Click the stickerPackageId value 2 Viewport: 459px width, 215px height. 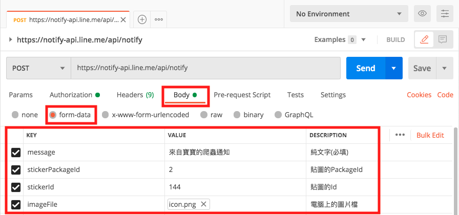point(235,169)
